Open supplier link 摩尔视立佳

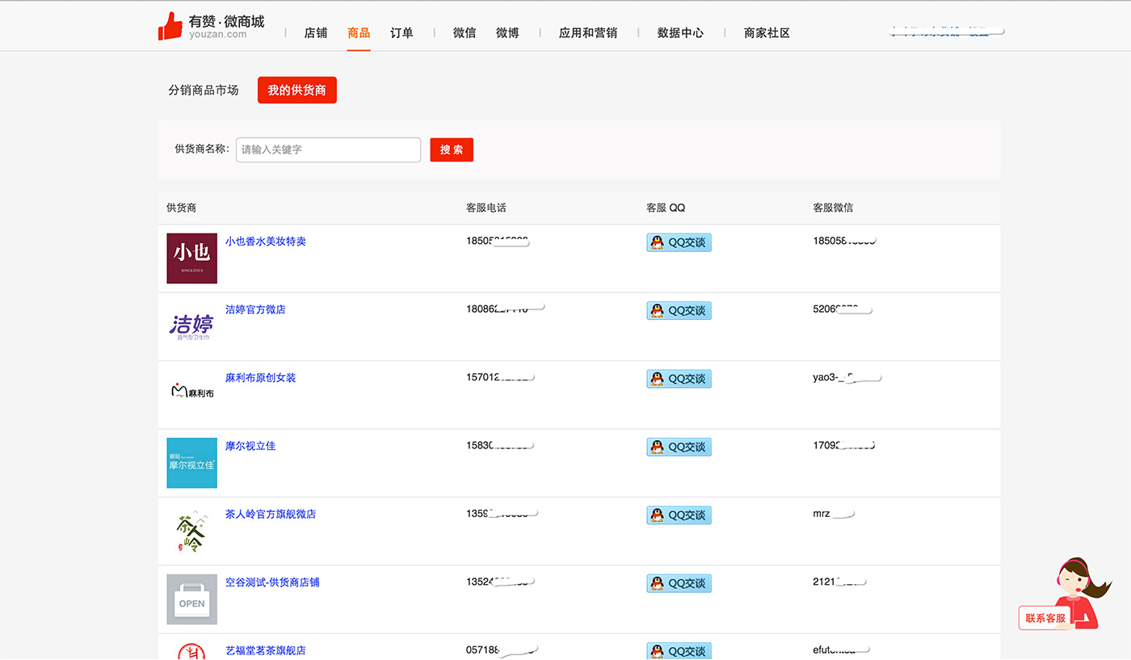[x=250, y=446]
